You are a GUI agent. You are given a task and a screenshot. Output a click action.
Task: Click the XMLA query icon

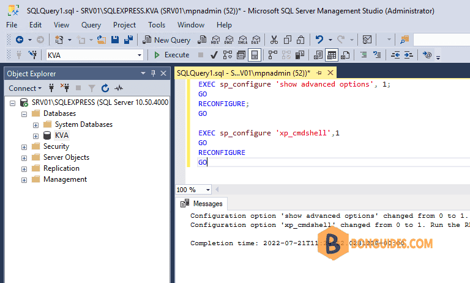click(x=242, y=40)
